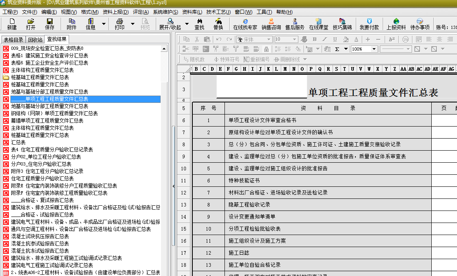Open the 查找 search tool
The width and height of the screenshot is (457, 276).
(199, 24)
